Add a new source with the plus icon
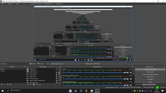 click(x=28, y=84)
